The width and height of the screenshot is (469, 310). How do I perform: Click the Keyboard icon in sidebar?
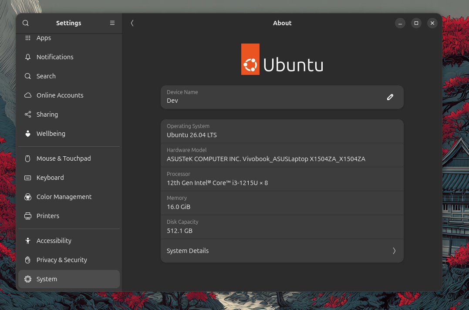(x=28, y=178)
